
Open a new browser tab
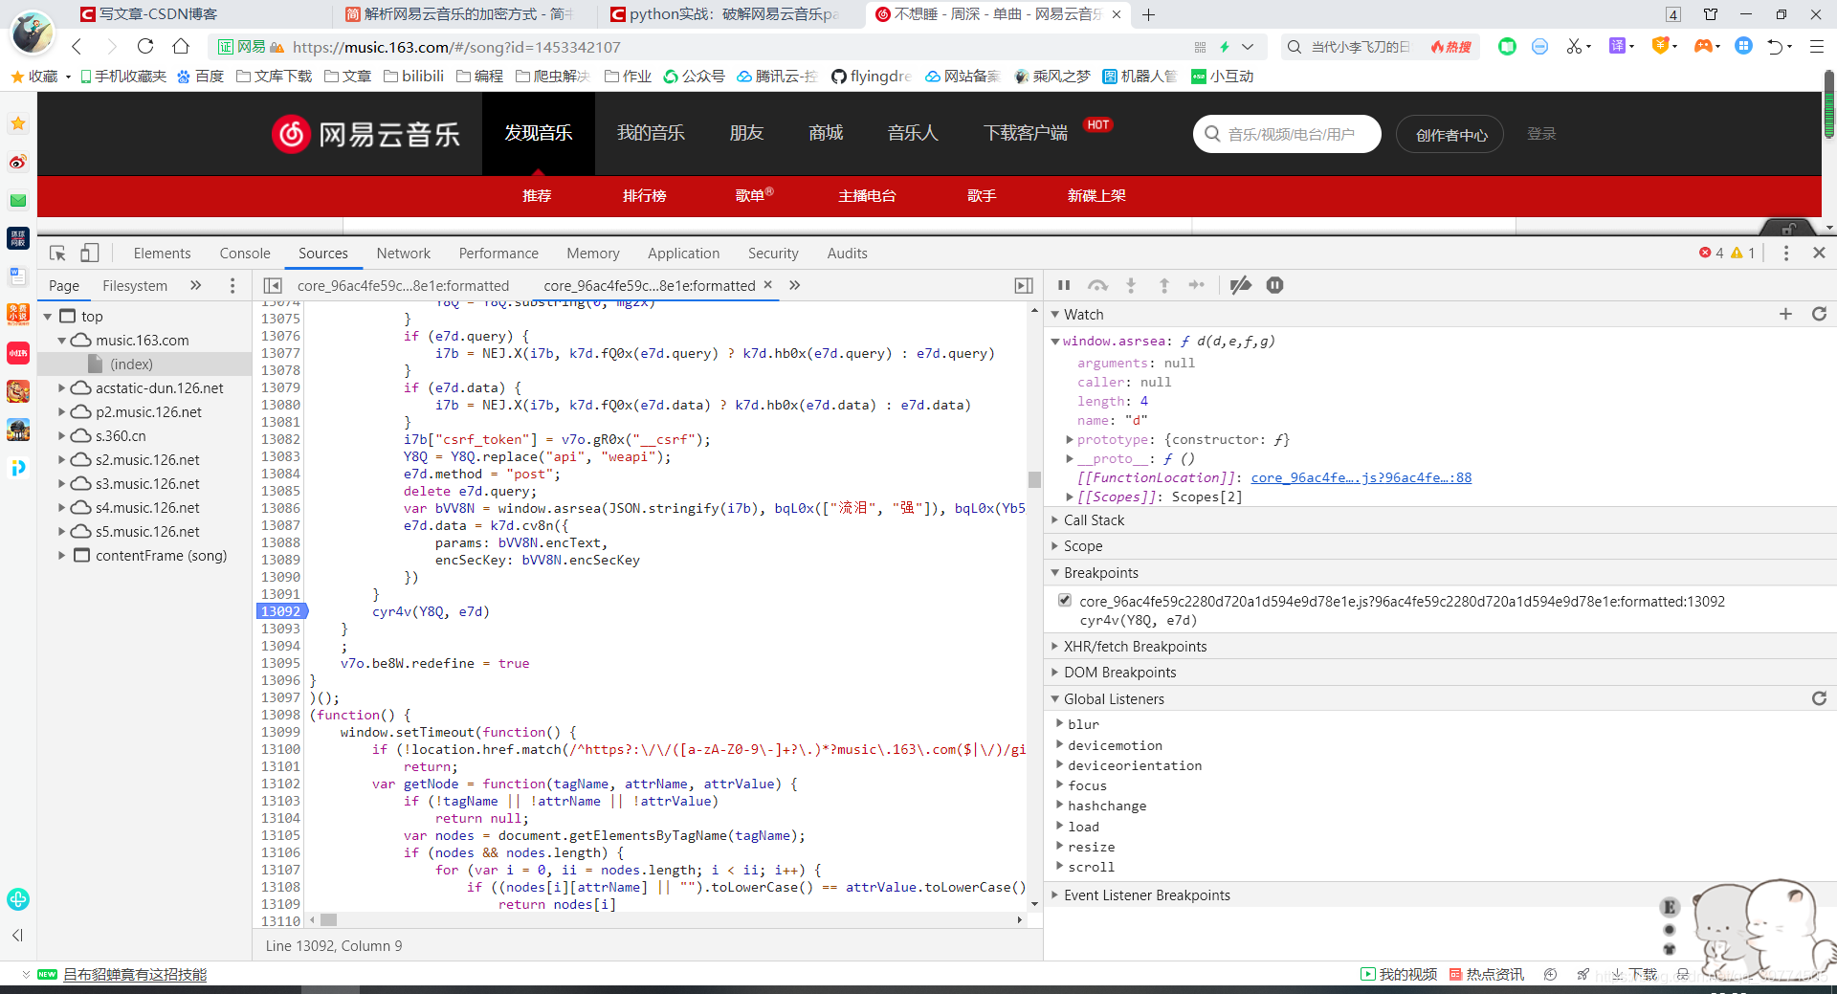[x=1148, y=14]
